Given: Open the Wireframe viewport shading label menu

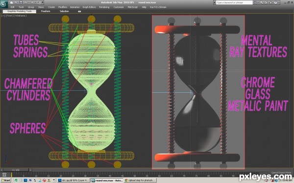Looking at the screenshot, I should (x=20, y=16).
